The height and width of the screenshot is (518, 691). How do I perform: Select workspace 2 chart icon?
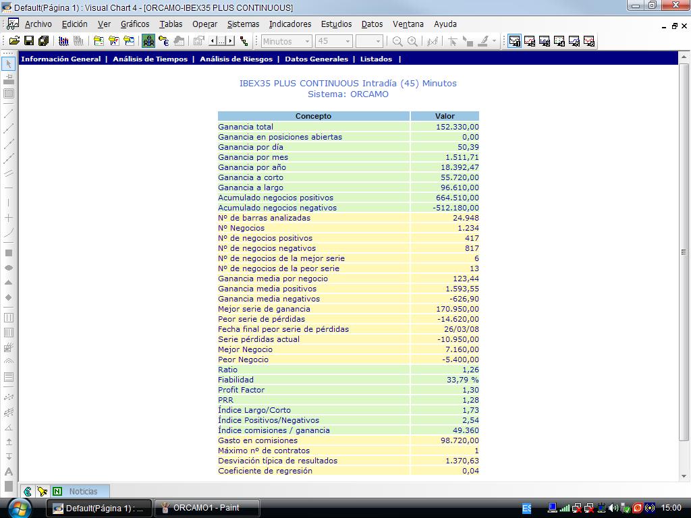[x=530, y=41]
